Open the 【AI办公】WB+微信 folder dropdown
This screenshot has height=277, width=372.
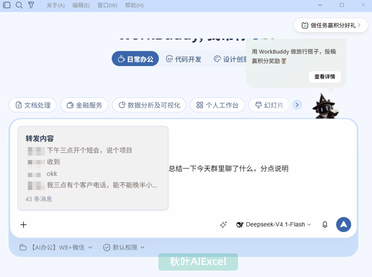[56, 247]
